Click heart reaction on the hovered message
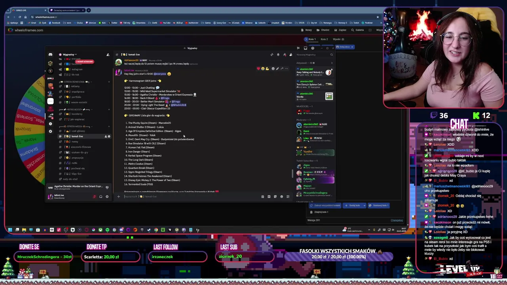This screenshot has height=285, width=507. [258, 68]
